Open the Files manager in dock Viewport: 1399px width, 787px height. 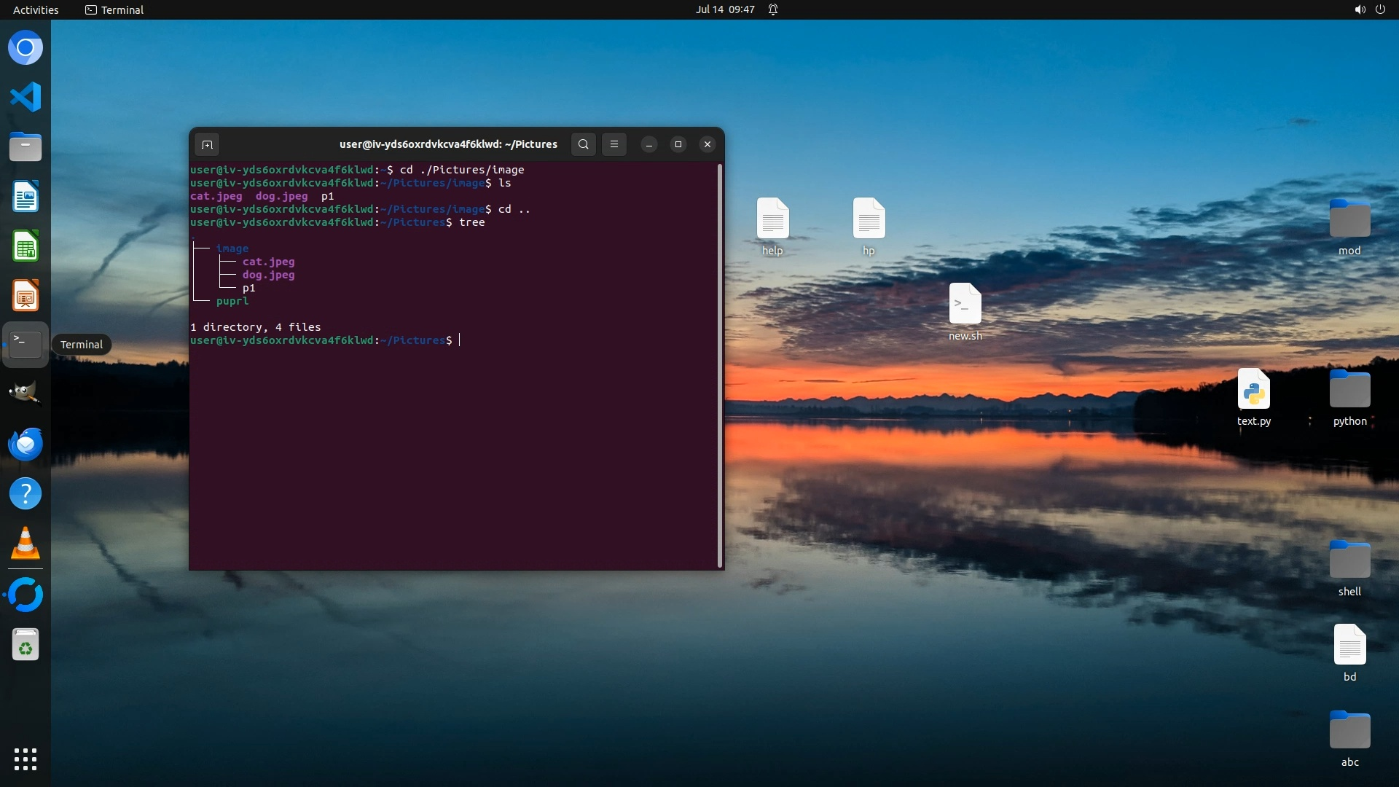26,147
